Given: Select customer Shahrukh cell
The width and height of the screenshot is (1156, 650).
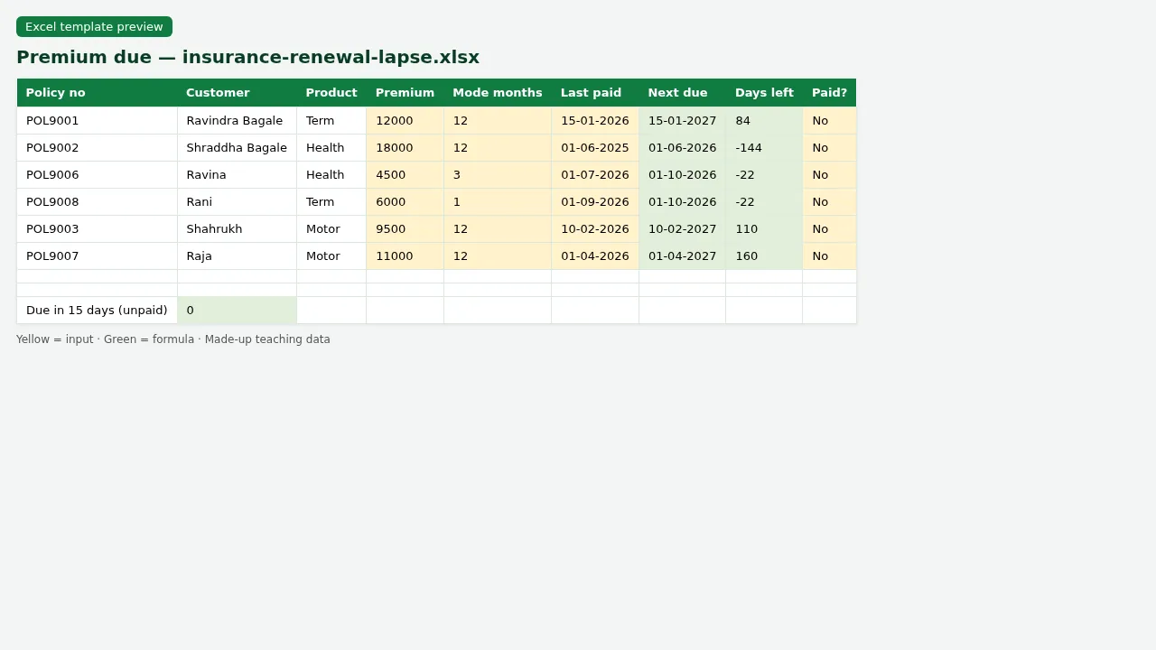Looking at the screenshot, I should [237, 229].
